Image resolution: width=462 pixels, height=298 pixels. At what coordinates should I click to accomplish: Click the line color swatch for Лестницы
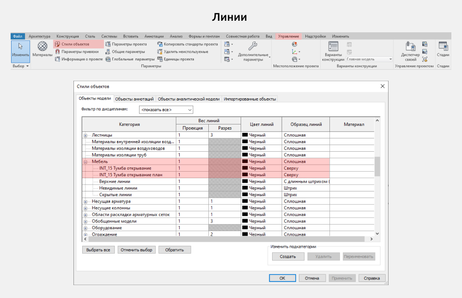coord(245,135)
